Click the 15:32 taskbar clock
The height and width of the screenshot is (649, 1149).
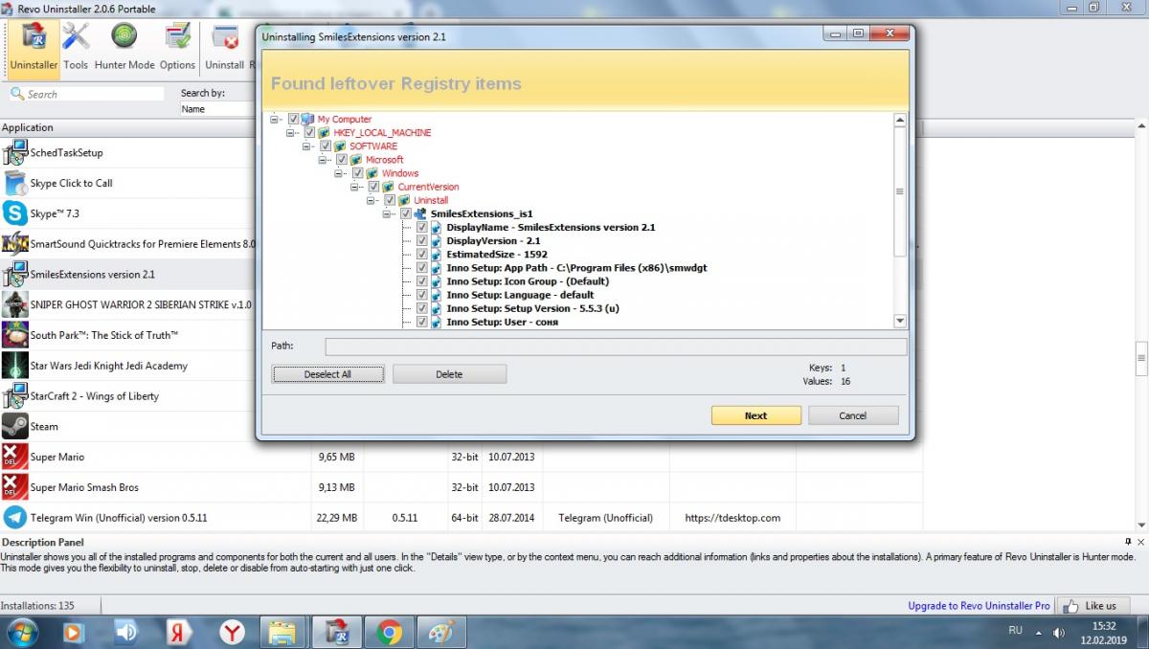pyautogui.click(x=1105, y=625)
